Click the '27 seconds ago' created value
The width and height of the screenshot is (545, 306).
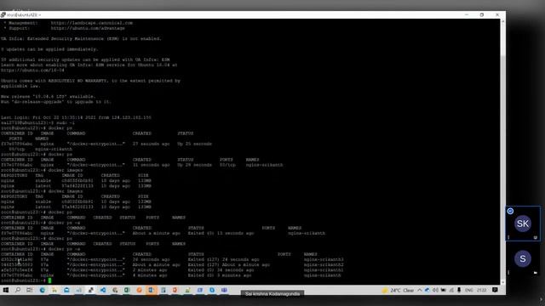[152, 144]
